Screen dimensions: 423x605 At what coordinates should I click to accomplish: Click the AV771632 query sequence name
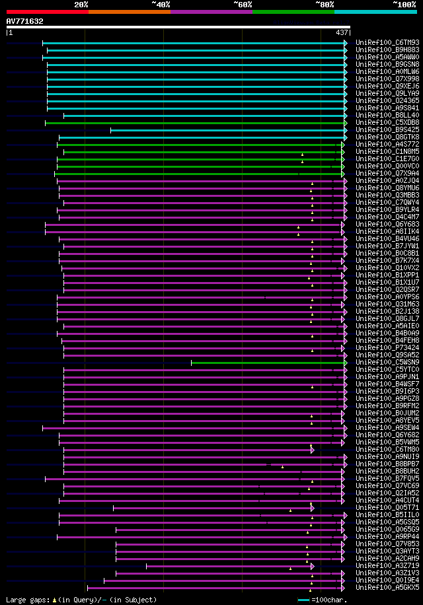[24, 21]
